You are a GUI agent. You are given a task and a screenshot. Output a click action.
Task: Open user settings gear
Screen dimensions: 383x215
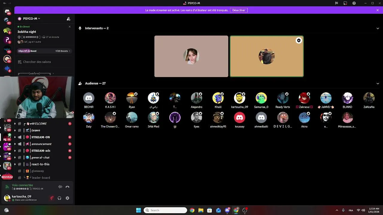click(x=67, y=198)
